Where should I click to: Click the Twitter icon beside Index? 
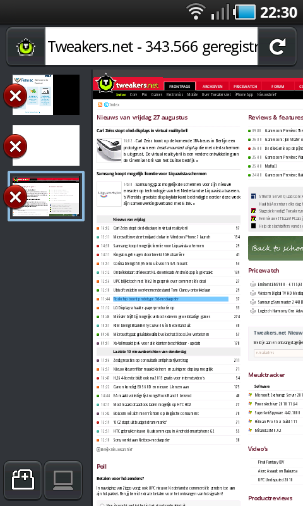click(106, 104)
